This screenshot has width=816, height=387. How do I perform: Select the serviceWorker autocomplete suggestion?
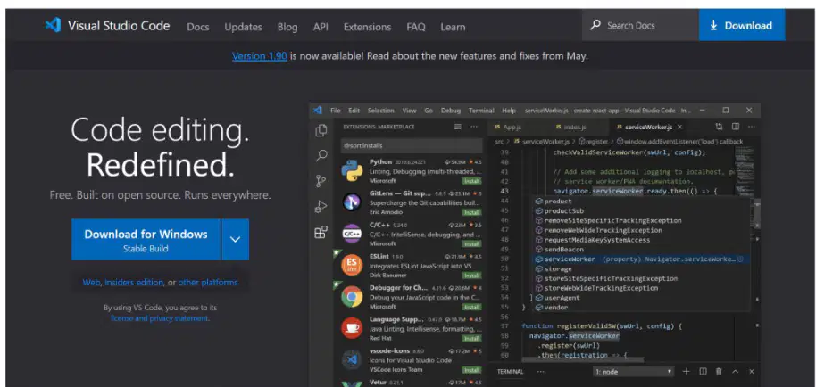click(641, 259)
